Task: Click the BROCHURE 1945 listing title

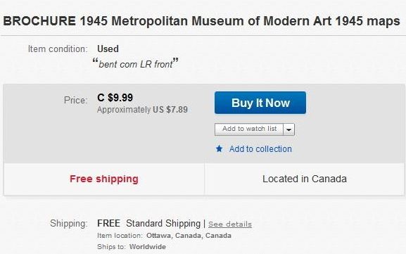Action: pyautogui.click(x=201, y=21)
